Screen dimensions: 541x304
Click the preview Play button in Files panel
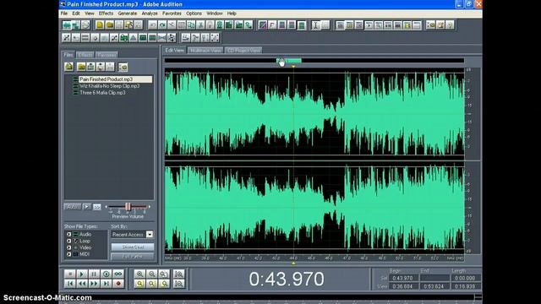pos(87,207)
